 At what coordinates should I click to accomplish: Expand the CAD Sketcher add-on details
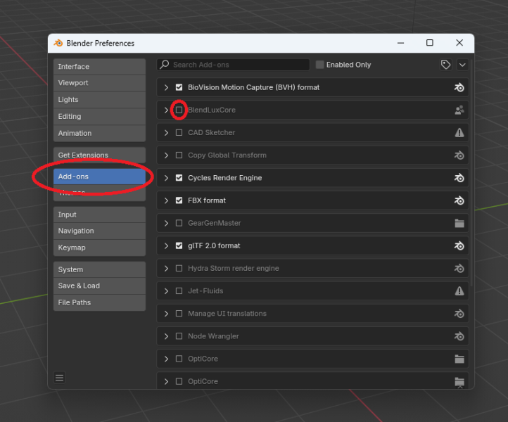tap(166, 132)
